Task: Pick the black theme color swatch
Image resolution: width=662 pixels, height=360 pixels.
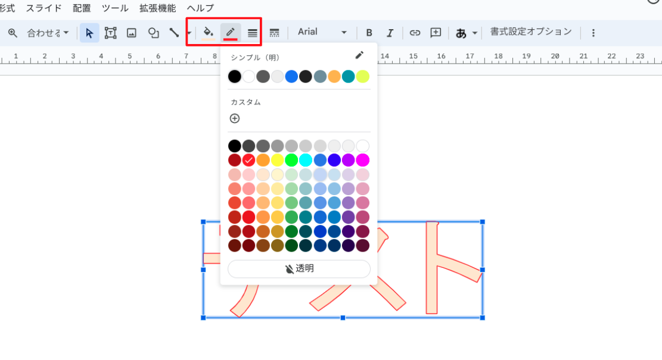Action: pos(235,76)
